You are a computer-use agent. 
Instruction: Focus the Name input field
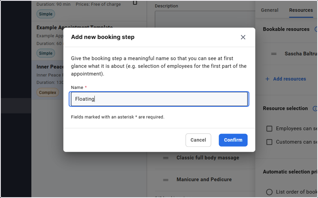pos(159,99)
